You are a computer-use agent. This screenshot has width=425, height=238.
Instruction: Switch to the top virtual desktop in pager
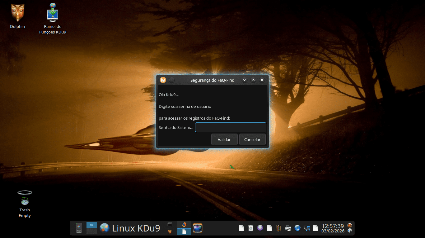[x=91, y=225]
